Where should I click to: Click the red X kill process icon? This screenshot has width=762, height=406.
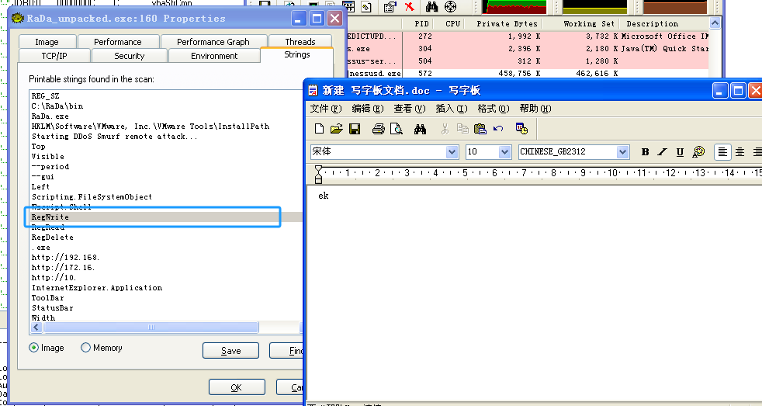(409, 7)
